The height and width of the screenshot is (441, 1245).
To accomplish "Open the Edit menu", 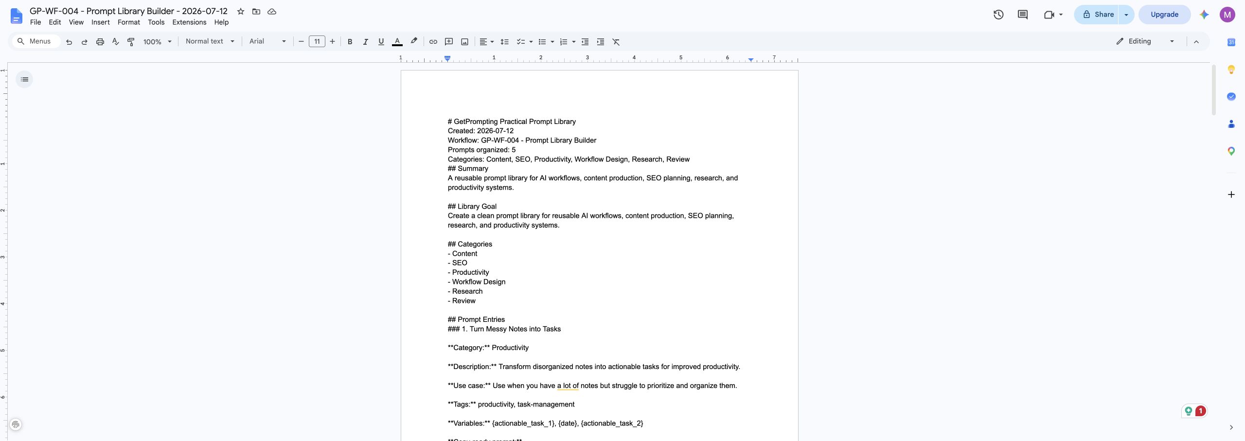I will (55, 22).
